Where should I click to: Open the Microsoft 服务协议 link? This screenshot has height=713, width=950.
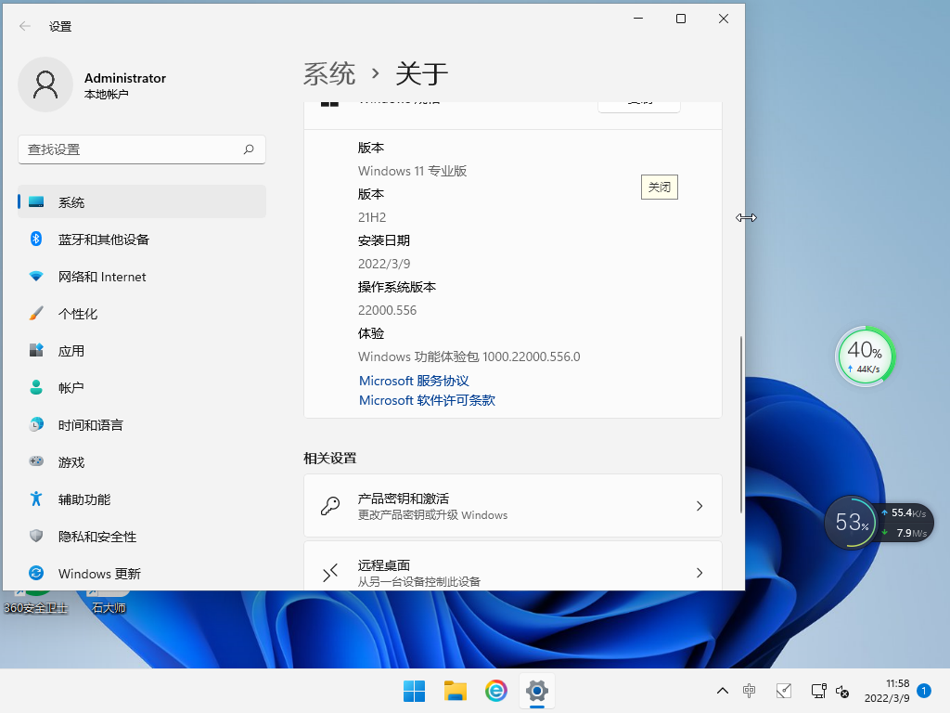tap(414, 381)
